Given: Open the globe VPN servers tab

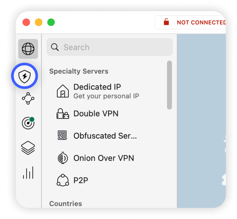Looking at the screenshot, I should (28, 49).
